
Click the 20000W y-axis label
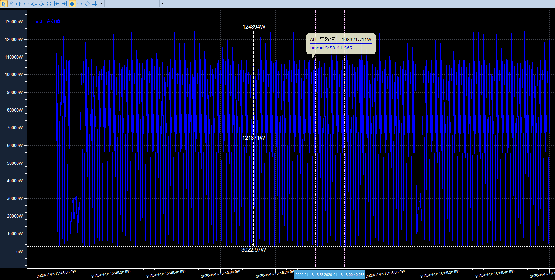15,216
